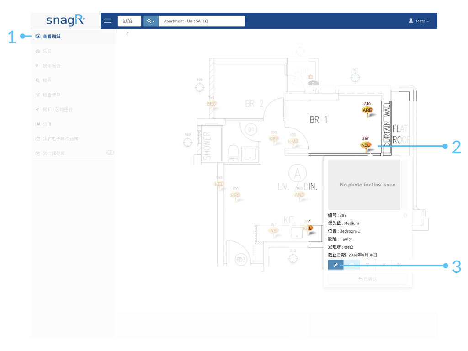The width and height of the screenshot is (468, 351).
Task: Click the 截止日期 2018年4月30日 line
Action: point(352,255)
